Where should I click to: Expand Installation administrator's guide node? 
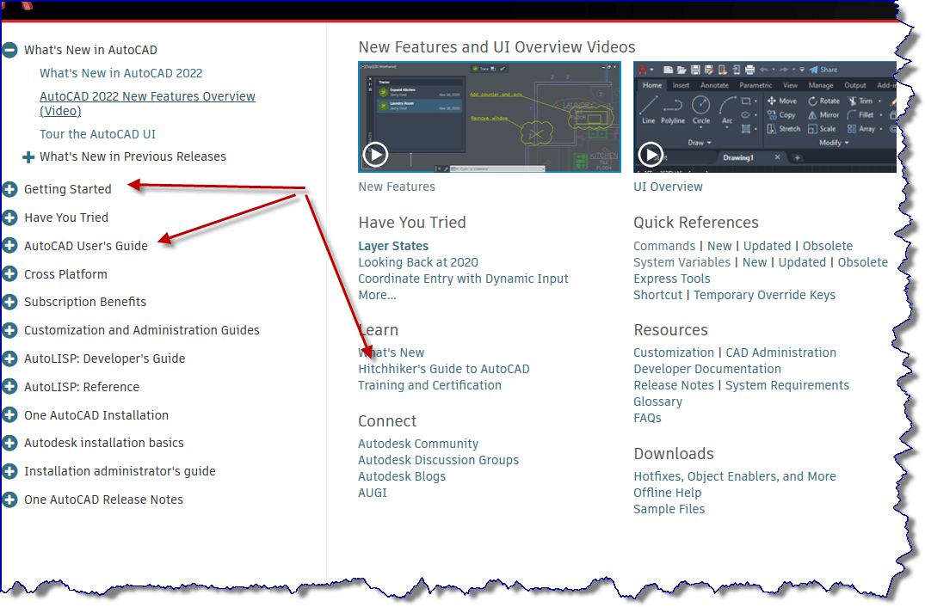point(9,471)
